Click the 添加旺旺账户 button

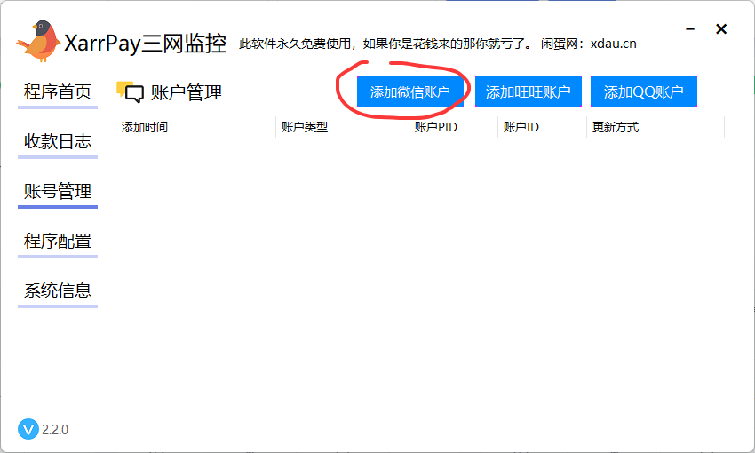[528, 91]
